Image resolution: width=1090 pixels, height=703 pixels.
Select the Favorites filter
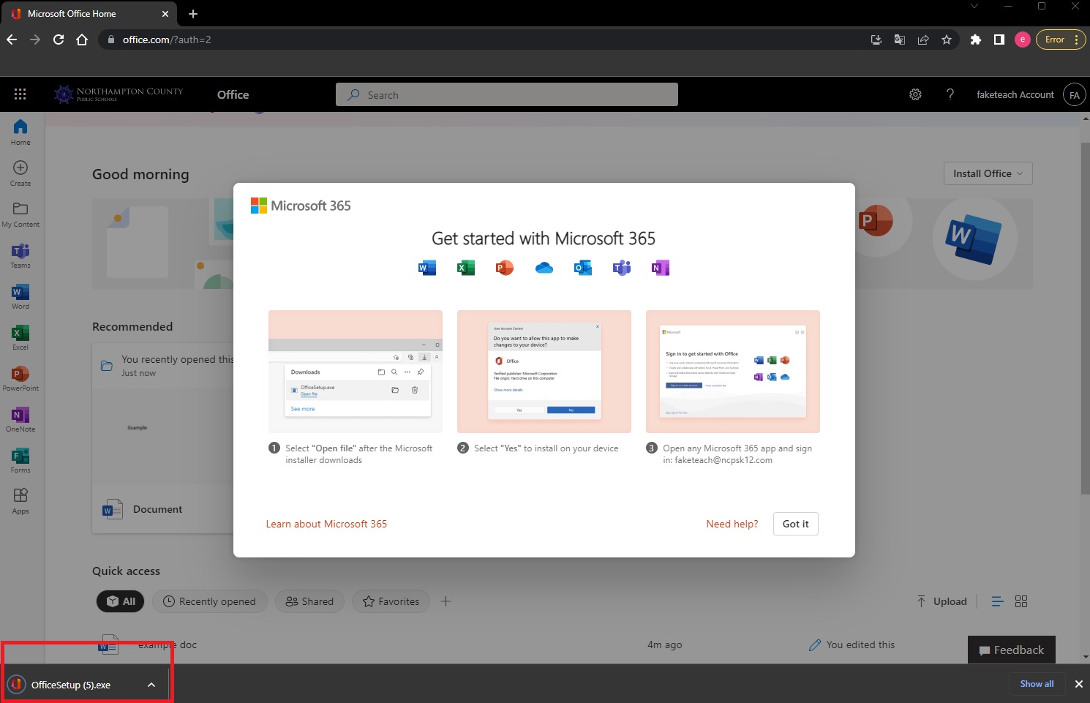point(391,601)
